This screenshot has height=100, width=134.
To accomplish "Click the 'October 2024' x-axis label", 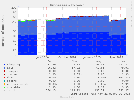I will pos(67,57).
